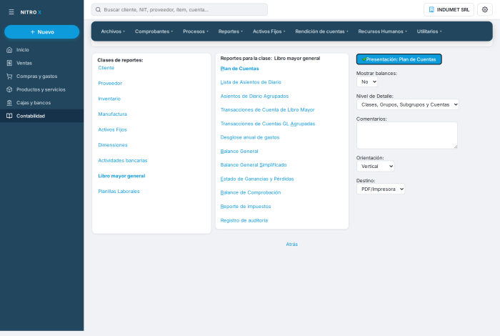Select the Cliente report class

(x=106, y=68)
